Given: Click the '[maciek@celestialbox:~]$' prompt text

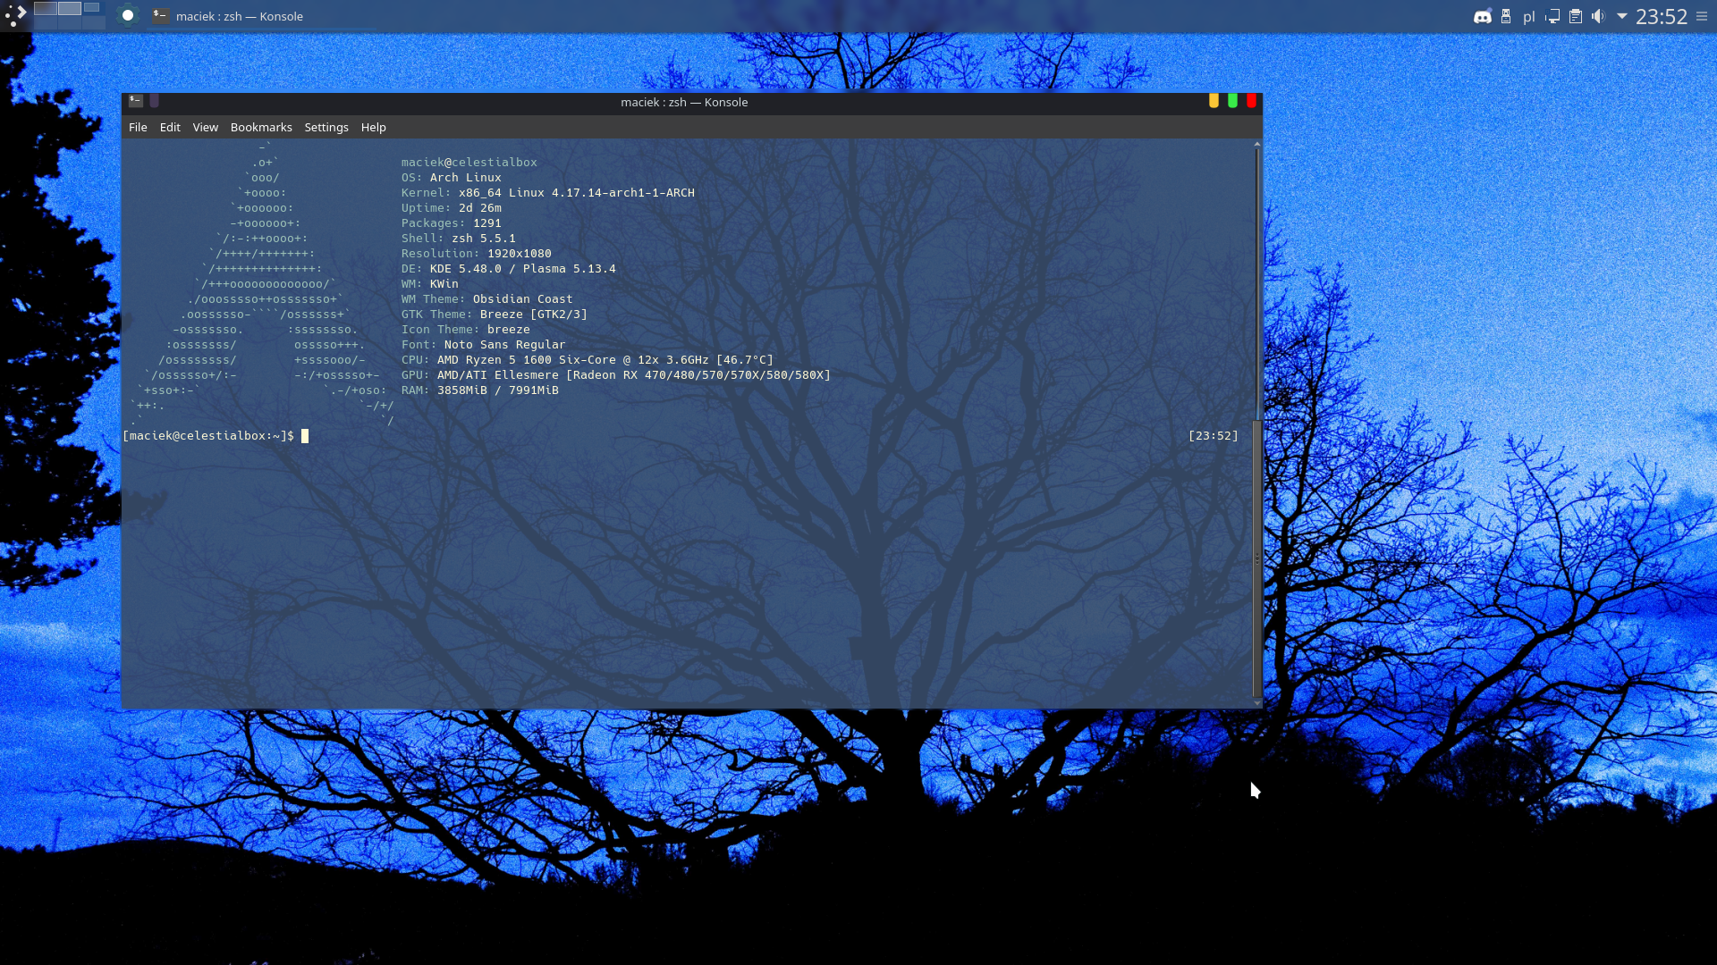Looking at the screenshot, I should pyautogui.click(x=208, y=436).
